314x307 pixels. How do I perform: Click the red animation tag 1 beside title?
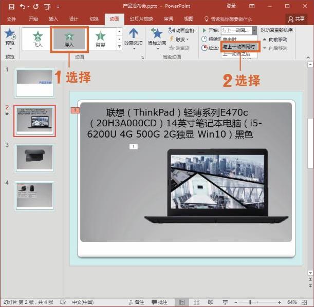click(75, 110)
